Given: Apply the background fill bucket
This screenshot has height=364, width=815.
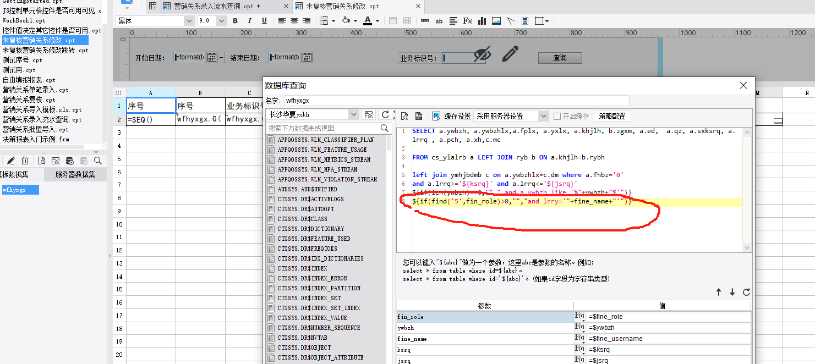Looking at the screenshot, I should coord(346,21).
